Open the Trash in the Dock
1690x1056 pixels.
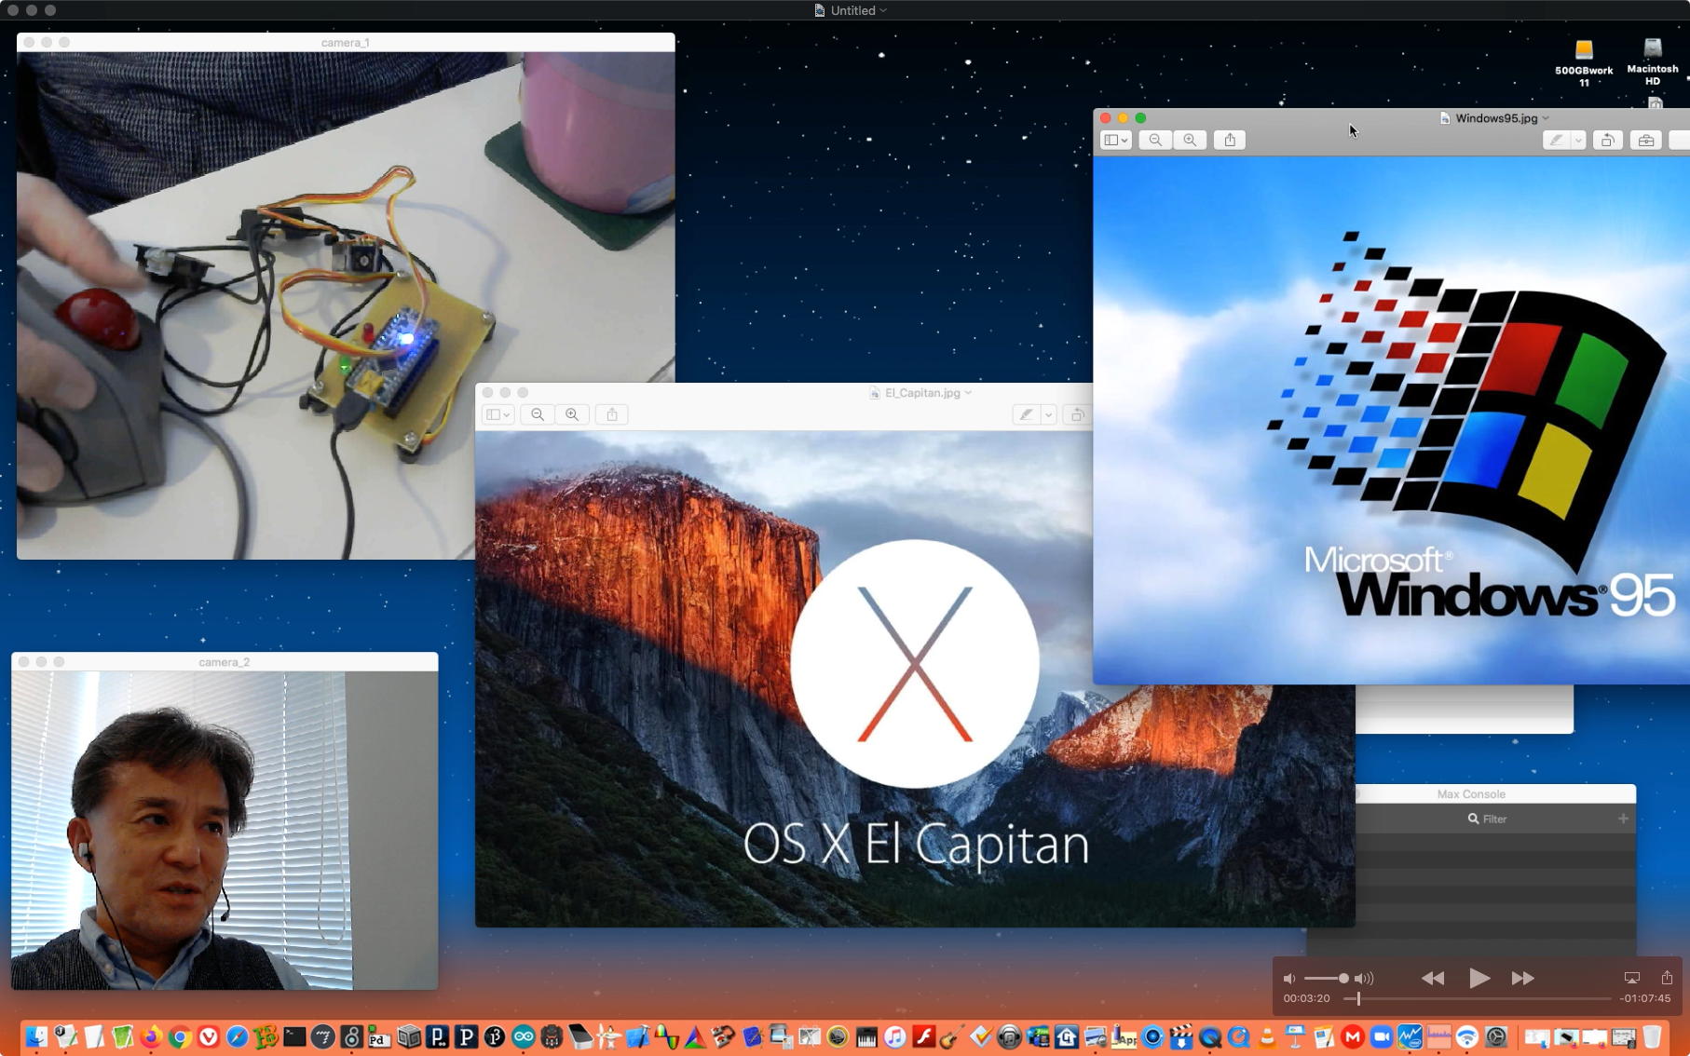tap(1652, 1036)
